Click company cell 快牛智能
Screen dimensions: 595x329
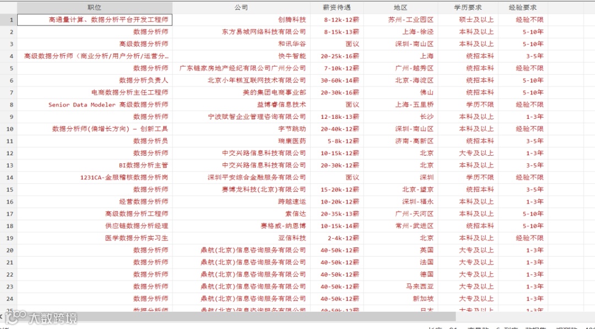tap(241, 56)
